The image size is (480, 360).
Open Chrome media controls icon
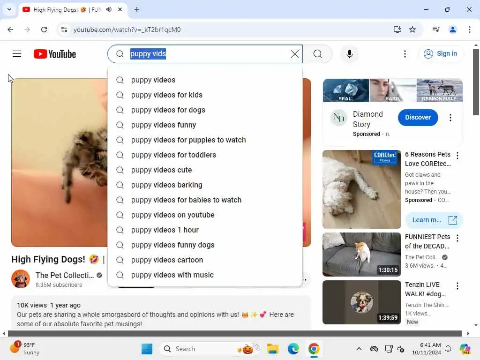coord(436,30)
